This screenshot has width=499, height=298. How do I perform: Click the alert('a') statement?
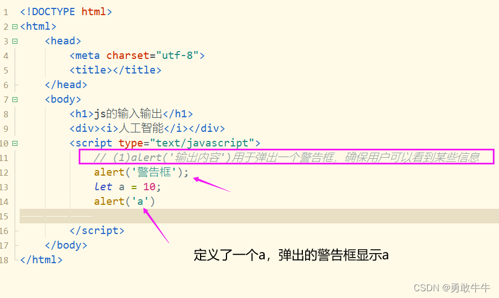coord(124,201)
